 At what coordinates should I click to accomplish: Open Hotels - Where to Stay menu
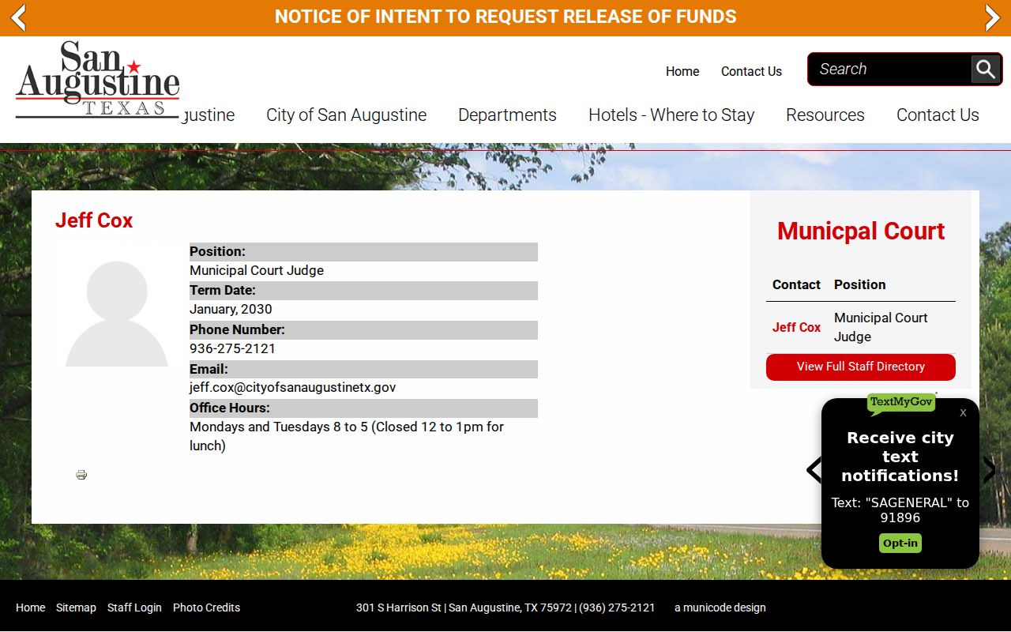(x=671, y=115)
